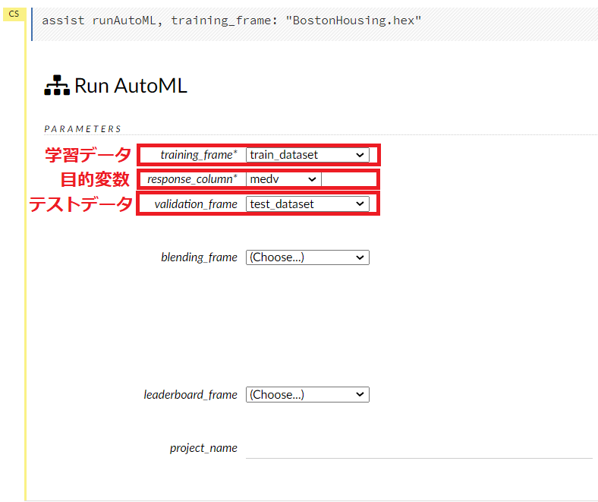Click the response_column* parameter label
Image resolution: width=598 pixels, height=502 pixels.
pos(192,179)
